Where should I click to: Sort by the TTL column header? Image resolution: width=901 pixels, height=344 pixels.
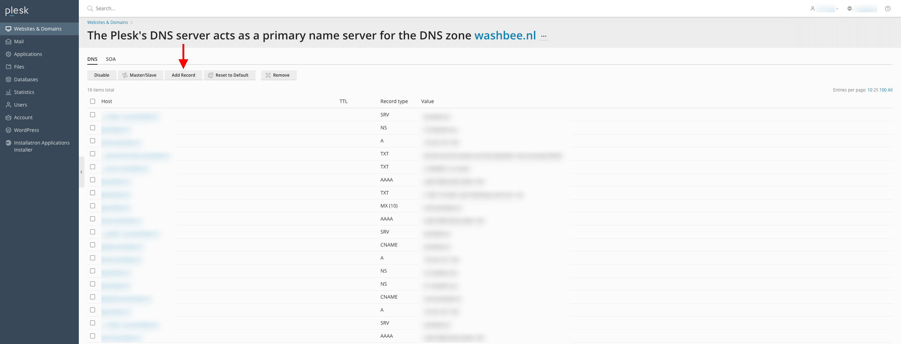click(344, 101)
